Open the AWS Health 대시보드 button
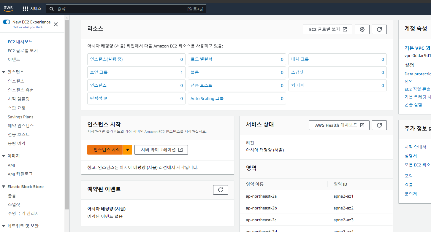This screenshot has height=232, width=431. 339,125
